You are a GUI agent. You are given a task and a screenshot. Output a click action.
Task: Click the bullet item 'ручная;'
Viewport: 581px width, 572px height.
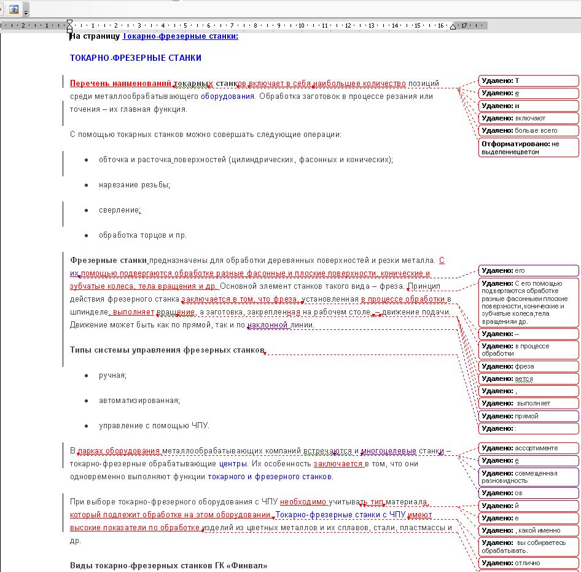pos(112,375)
